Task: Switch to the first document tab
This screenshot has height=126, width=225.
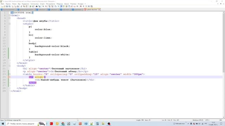Action: tap(8, 9)
